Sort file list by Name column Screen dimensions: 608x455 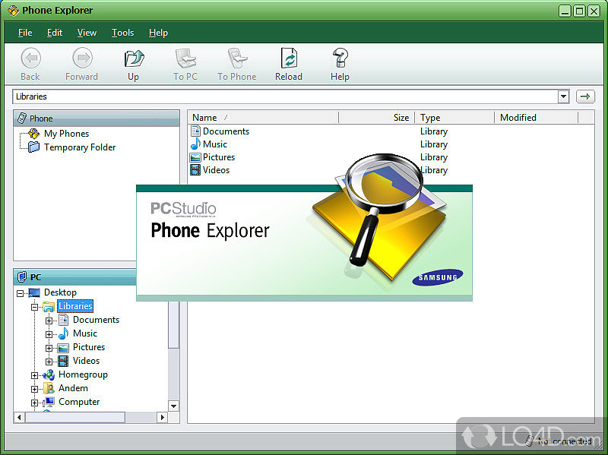point(263,118)
